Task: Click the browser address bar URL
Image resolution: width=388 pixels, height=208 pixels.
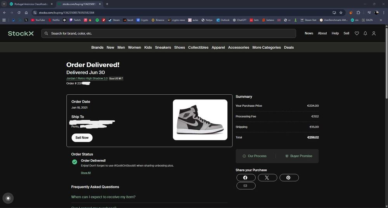Action: (66, 13)
